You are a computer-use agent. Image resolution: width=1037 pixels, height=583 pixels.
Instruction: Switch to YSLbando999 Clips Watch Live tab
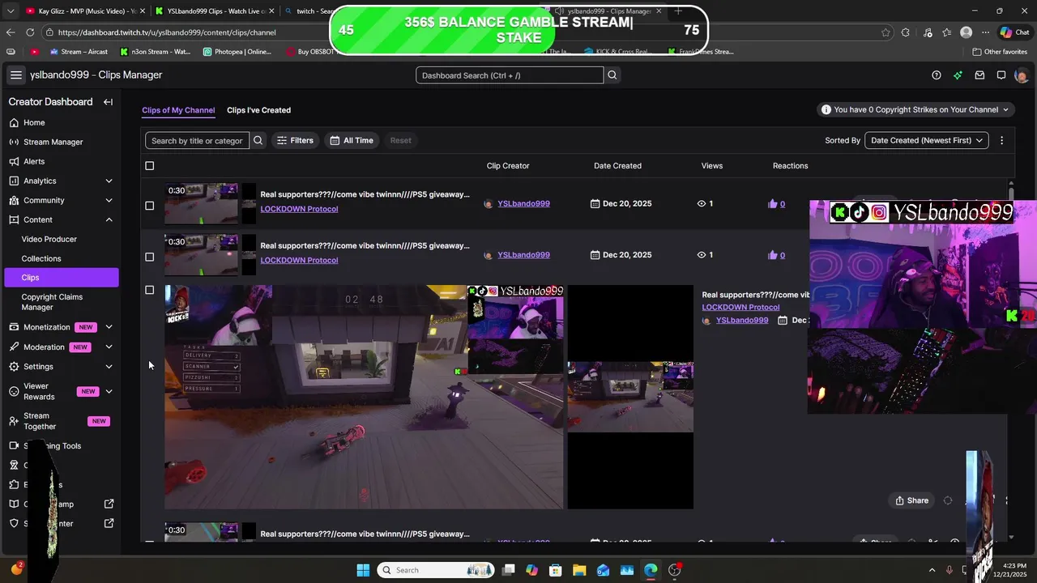214,11
